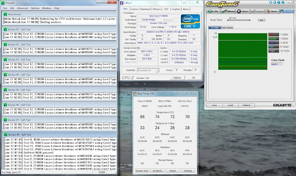
Task: Click the Case Open "open" status field
Action: 277,64
